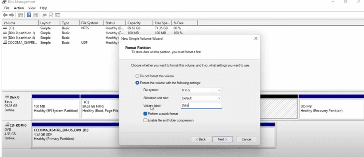Click the '71.35 GB' free space cell
This screenshot has width=364, height=157.
click(x=161, y=28)
